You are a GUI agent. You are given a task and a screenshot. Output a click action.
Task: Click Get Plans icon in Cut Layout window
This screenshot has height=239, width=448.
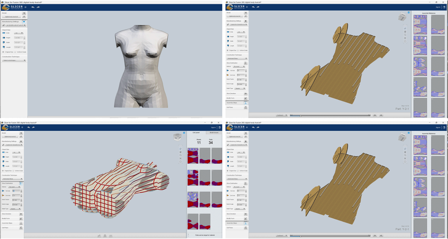(21, 228)
